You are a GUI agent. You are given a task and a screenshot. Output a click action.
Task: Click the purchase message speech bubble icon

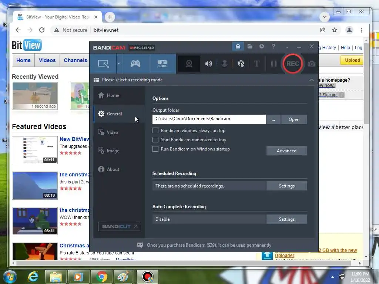coord(140,245)
